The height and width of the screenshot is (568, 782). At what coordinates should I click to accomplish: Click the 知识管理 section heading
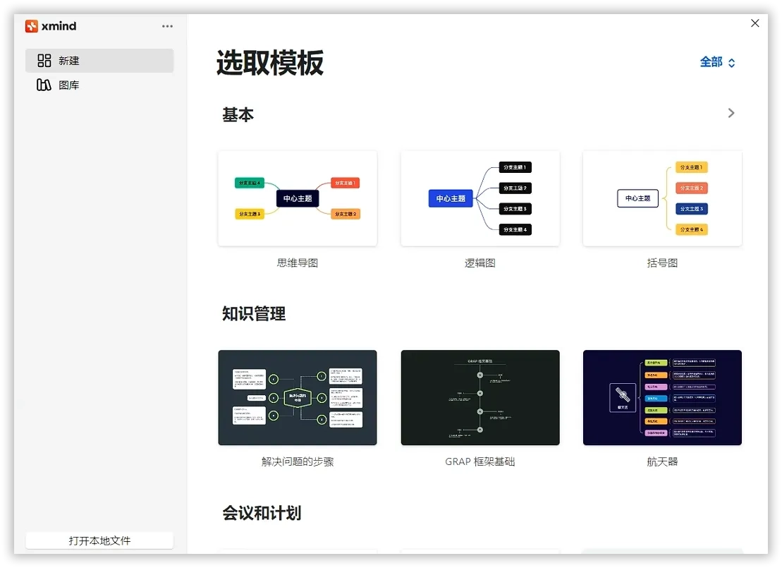click(x=254, y=313)
